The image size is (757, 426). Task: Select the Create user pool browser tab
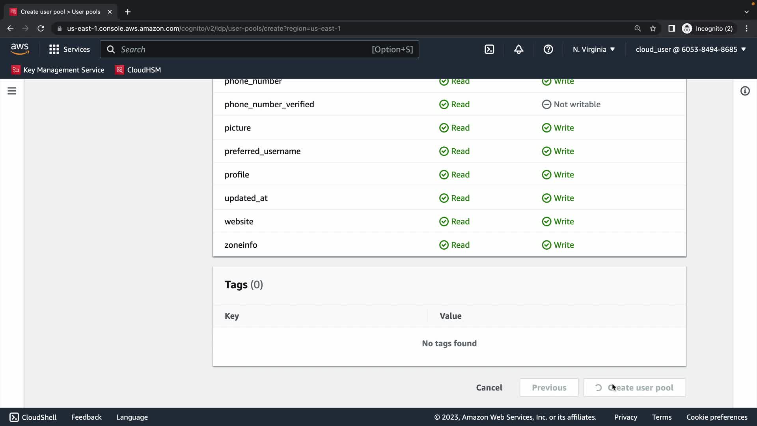(60, 12)
